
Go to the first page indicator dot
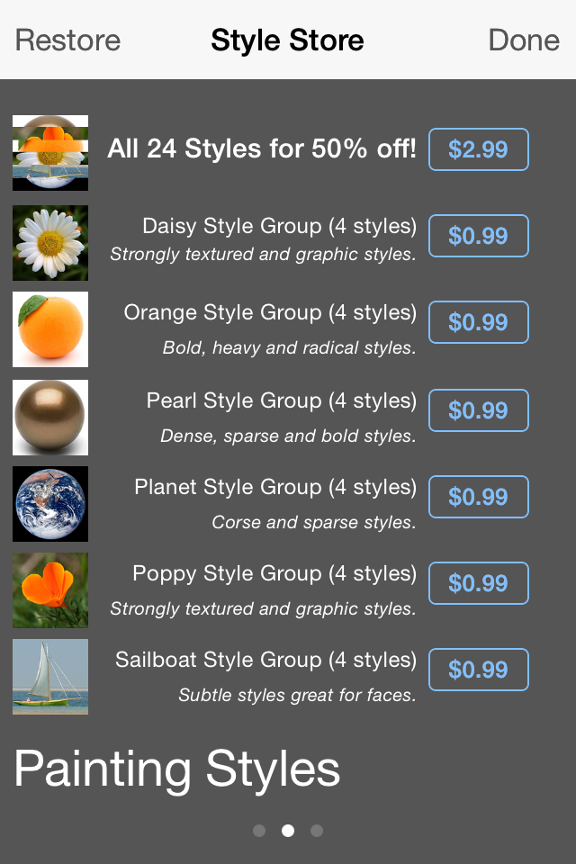point(259,831)
